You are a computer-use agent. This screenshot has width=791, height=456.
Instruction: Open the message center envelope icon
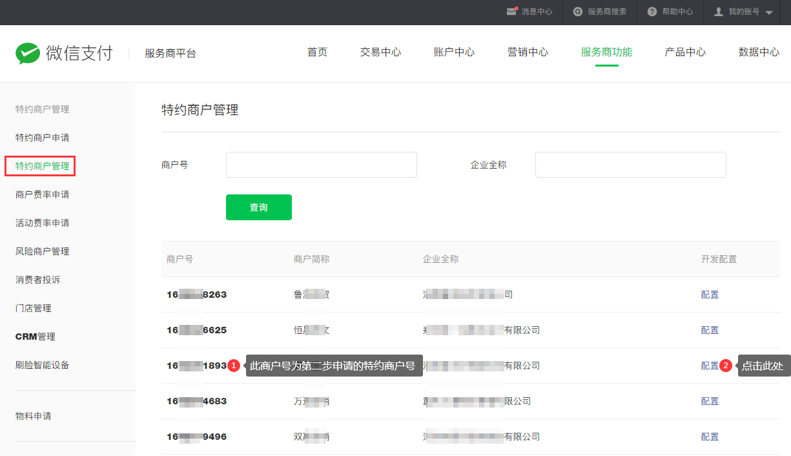click(x=512, y=12)
